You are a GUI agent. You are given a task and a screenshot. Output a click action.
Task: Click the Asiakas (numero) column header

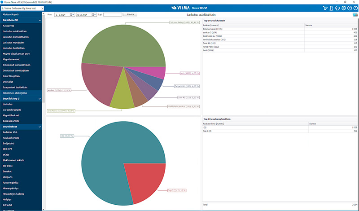click(x=254, y=25)
